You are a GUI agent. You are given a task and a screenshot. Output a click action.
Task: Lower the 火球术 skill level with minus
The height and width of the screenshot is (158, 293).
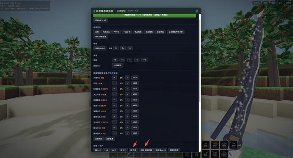(x=114, y=78)
